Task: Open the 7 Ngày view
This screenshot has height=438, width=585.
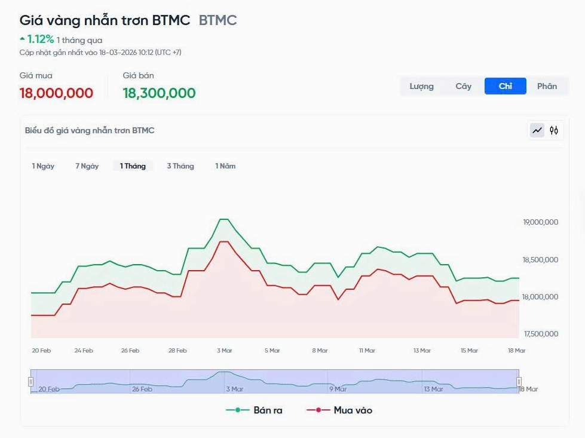Action: tap(87, 166)
